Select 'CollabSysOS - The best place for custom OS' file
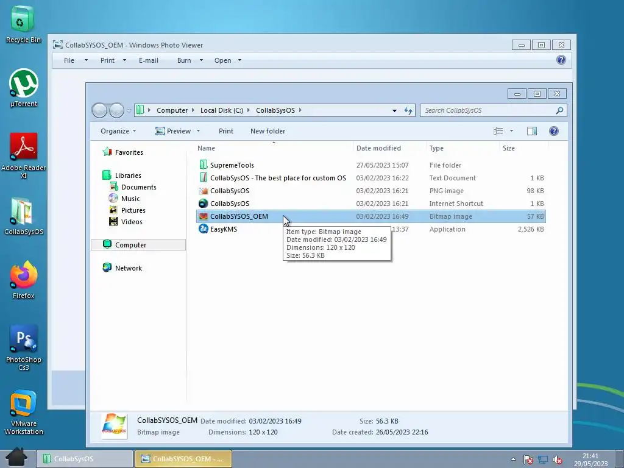The height and width of the screenshot is (468, 624). tap(371, 178)
